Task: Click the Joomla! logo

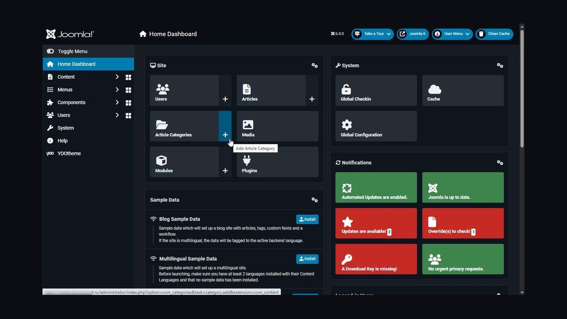Action: tap(70, 34)
